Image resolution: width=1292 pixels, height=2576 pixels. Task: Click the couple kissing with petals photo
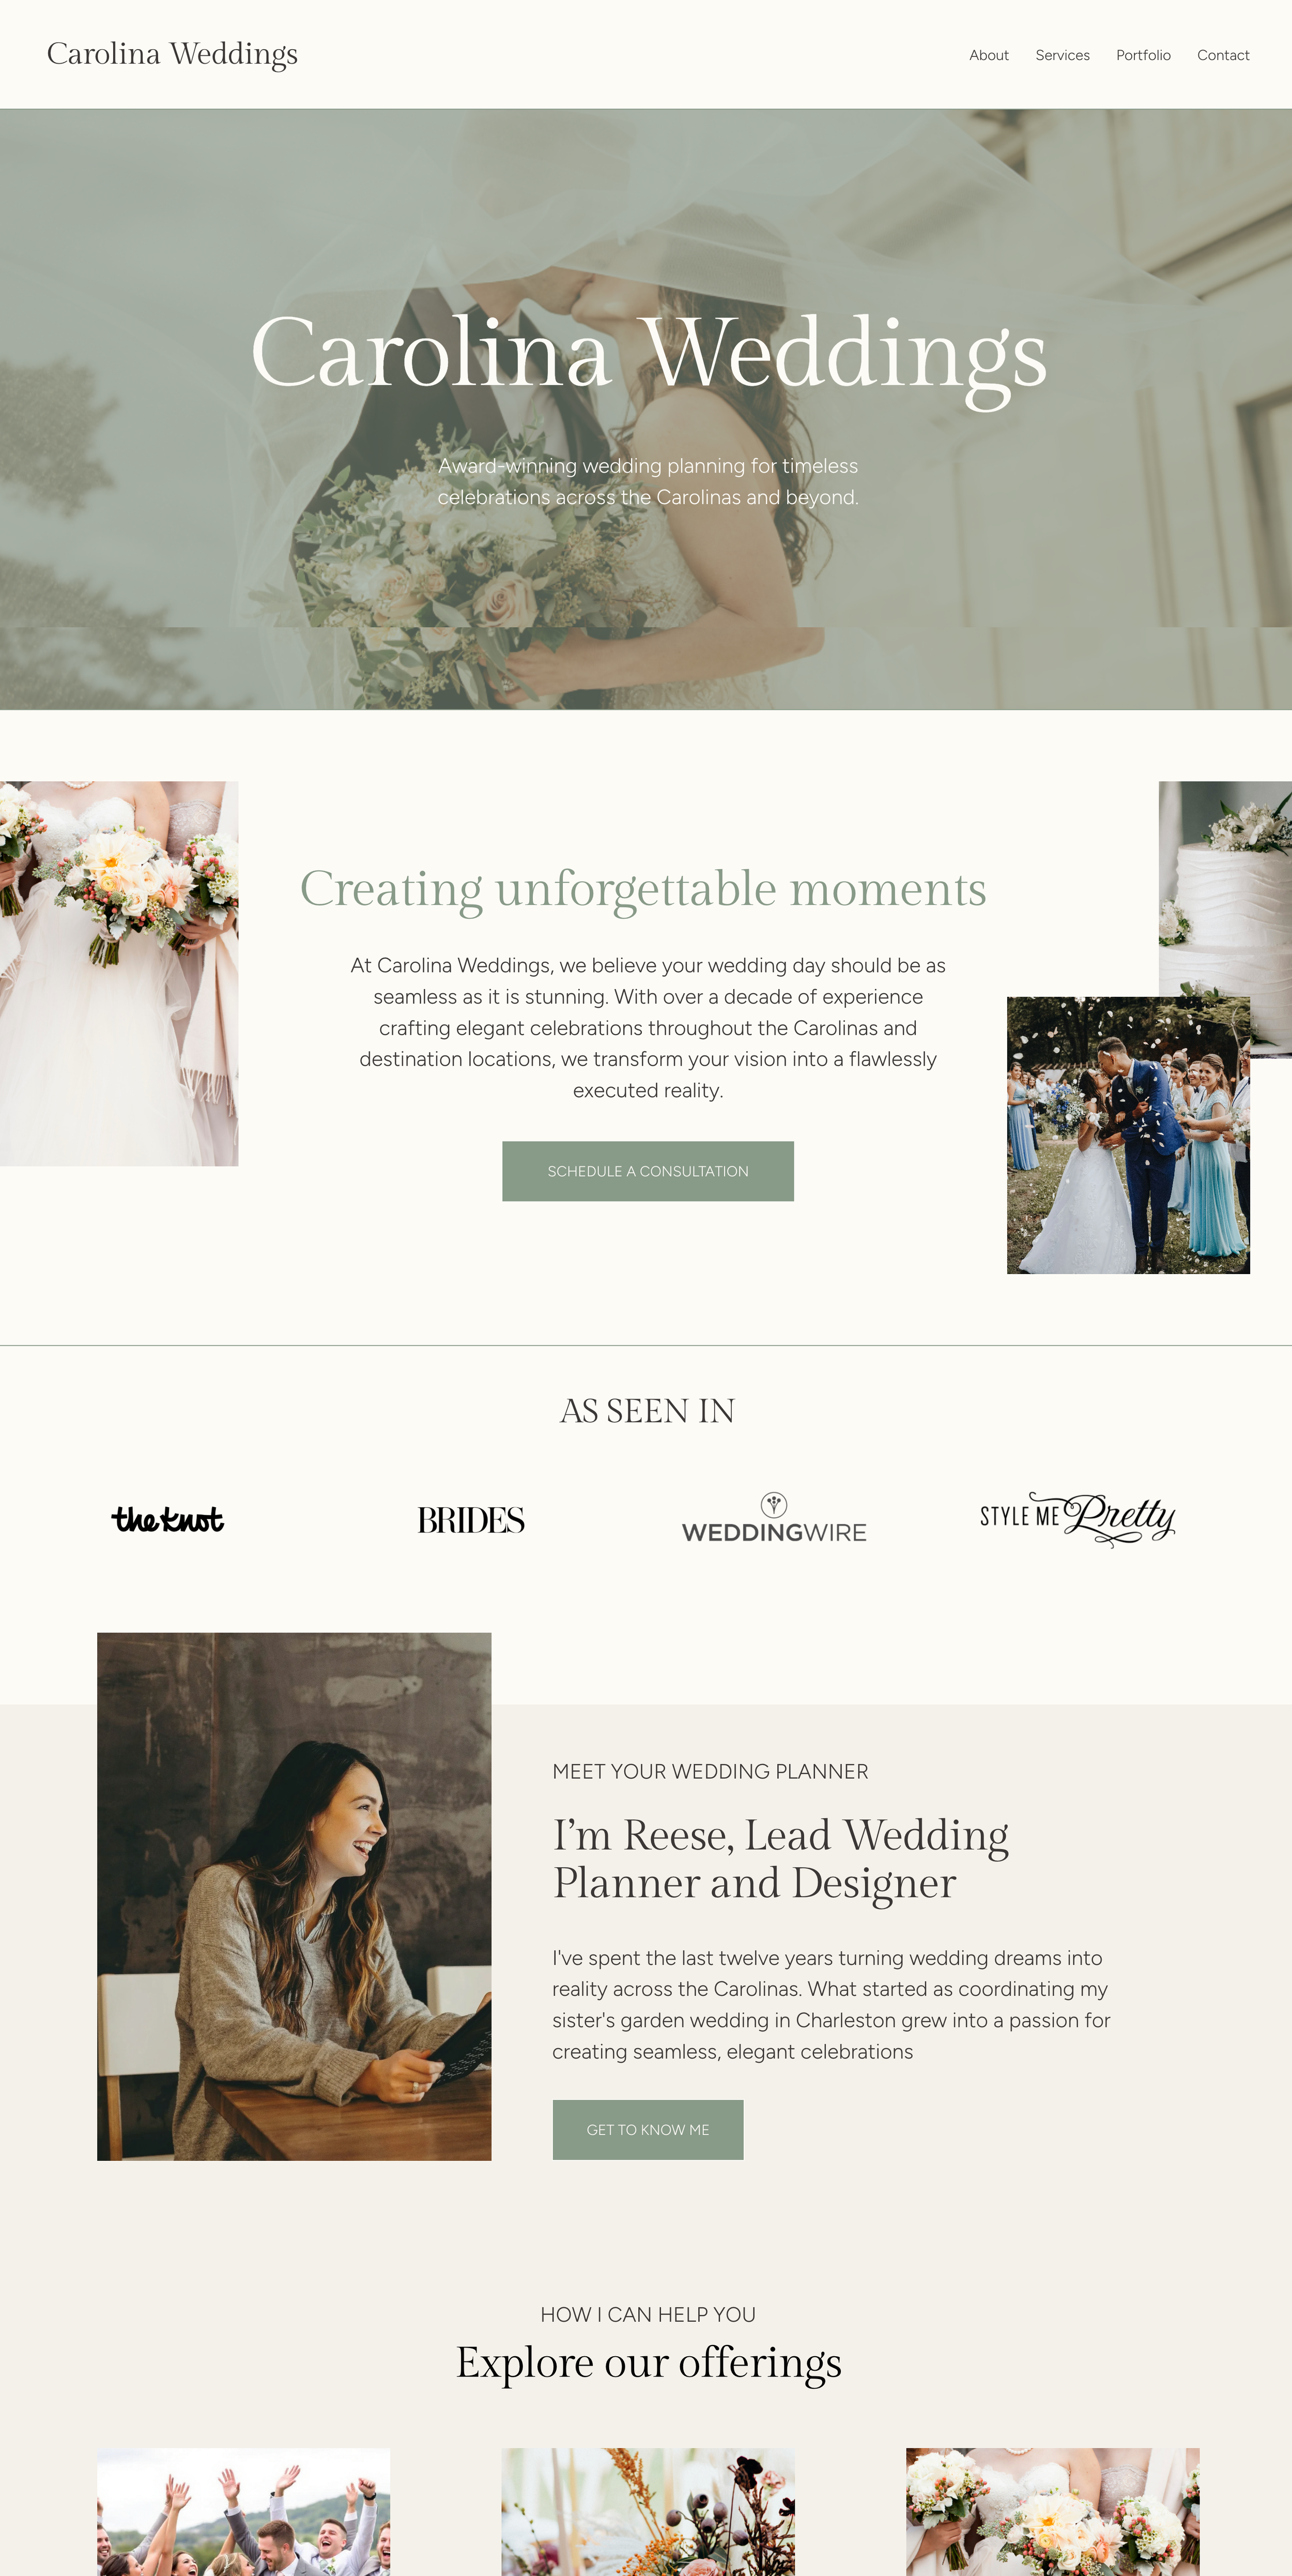click(1128, 1135)
